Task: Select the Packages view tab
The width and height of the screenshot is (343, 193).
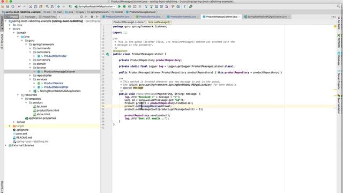Action: pos(28,17)
